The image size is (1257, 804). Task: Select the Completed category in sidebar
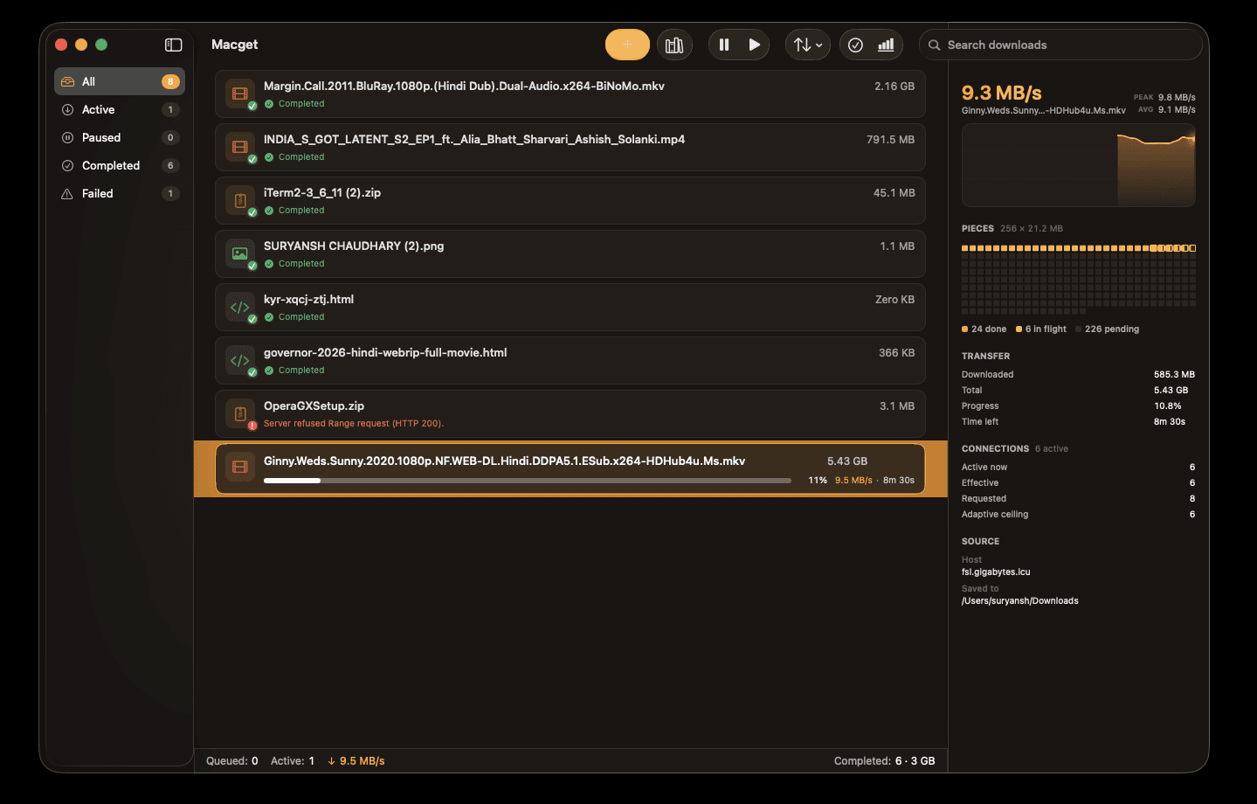(x=120, y=165)
